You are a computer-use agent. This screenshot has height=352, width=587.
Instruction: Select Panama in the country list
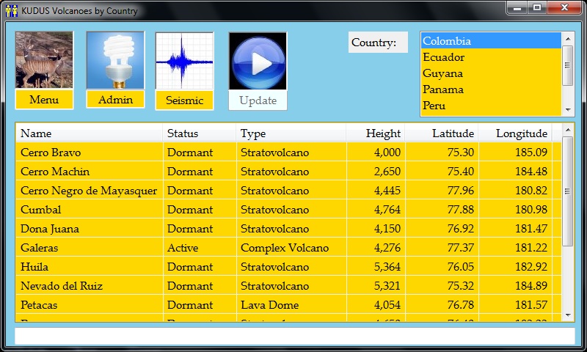point(442,89)
